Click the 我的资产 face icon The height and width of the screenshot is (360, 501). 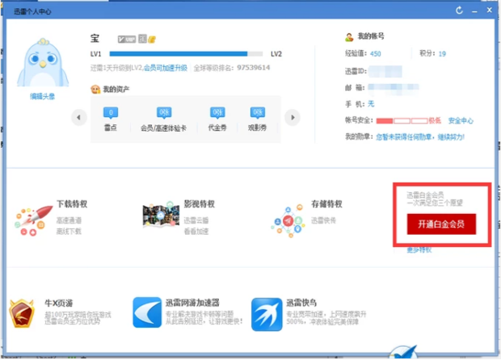[95, 89]
